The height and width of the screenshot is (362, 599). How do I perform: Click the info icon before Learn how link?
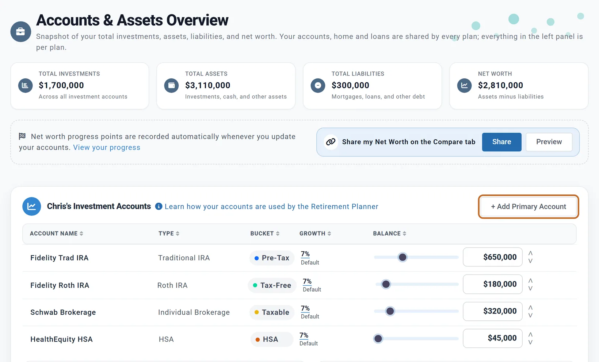159,206
